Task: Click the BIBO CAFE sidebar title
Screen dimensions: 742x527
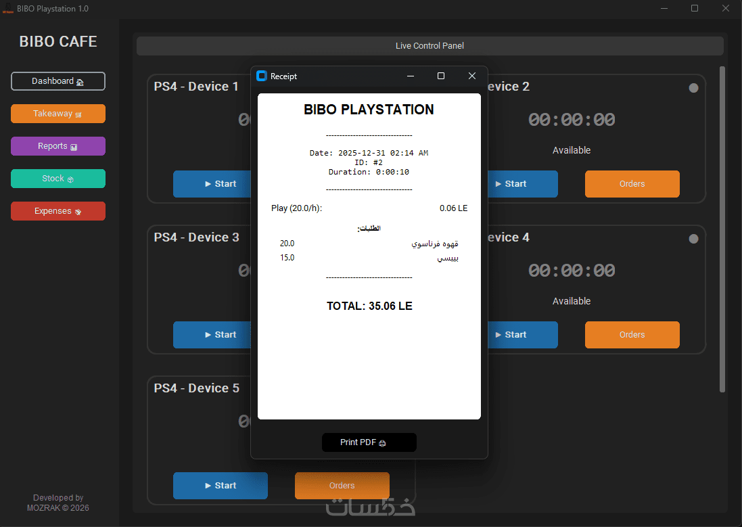Action: pyautogui.click(x=58, y=42)
